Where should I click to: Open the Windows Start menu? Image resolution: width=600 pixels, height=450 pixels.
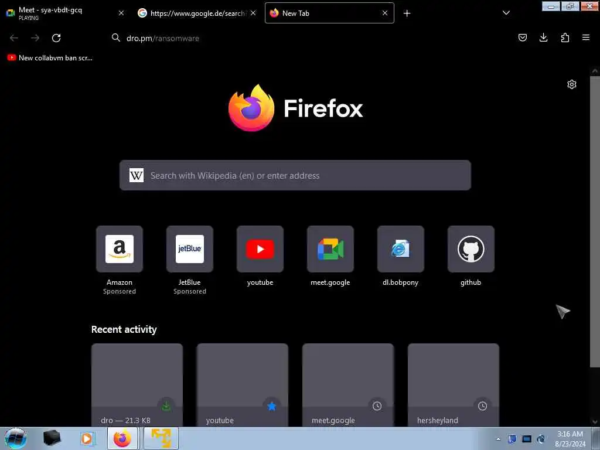[x=16, y=438]
